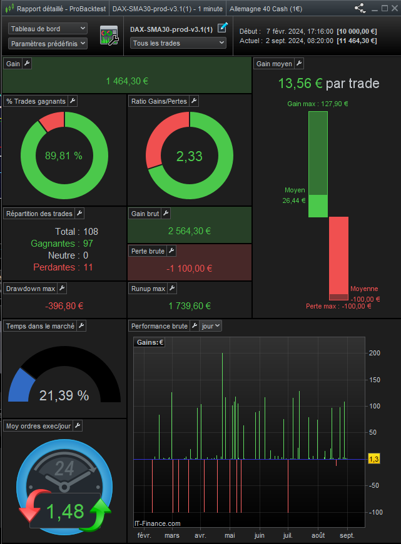Click the Perte max : -100,00 € label
Image resolution: width=401 pixels, height=544 pixels.
pyautogui.click(x=338, y=306)
